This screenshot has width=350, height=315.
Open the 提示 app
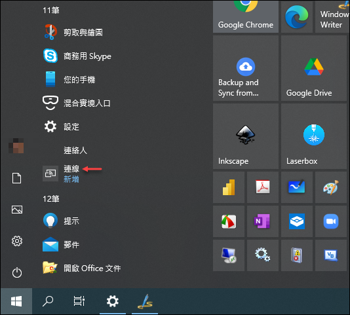[x=61, y=221]
